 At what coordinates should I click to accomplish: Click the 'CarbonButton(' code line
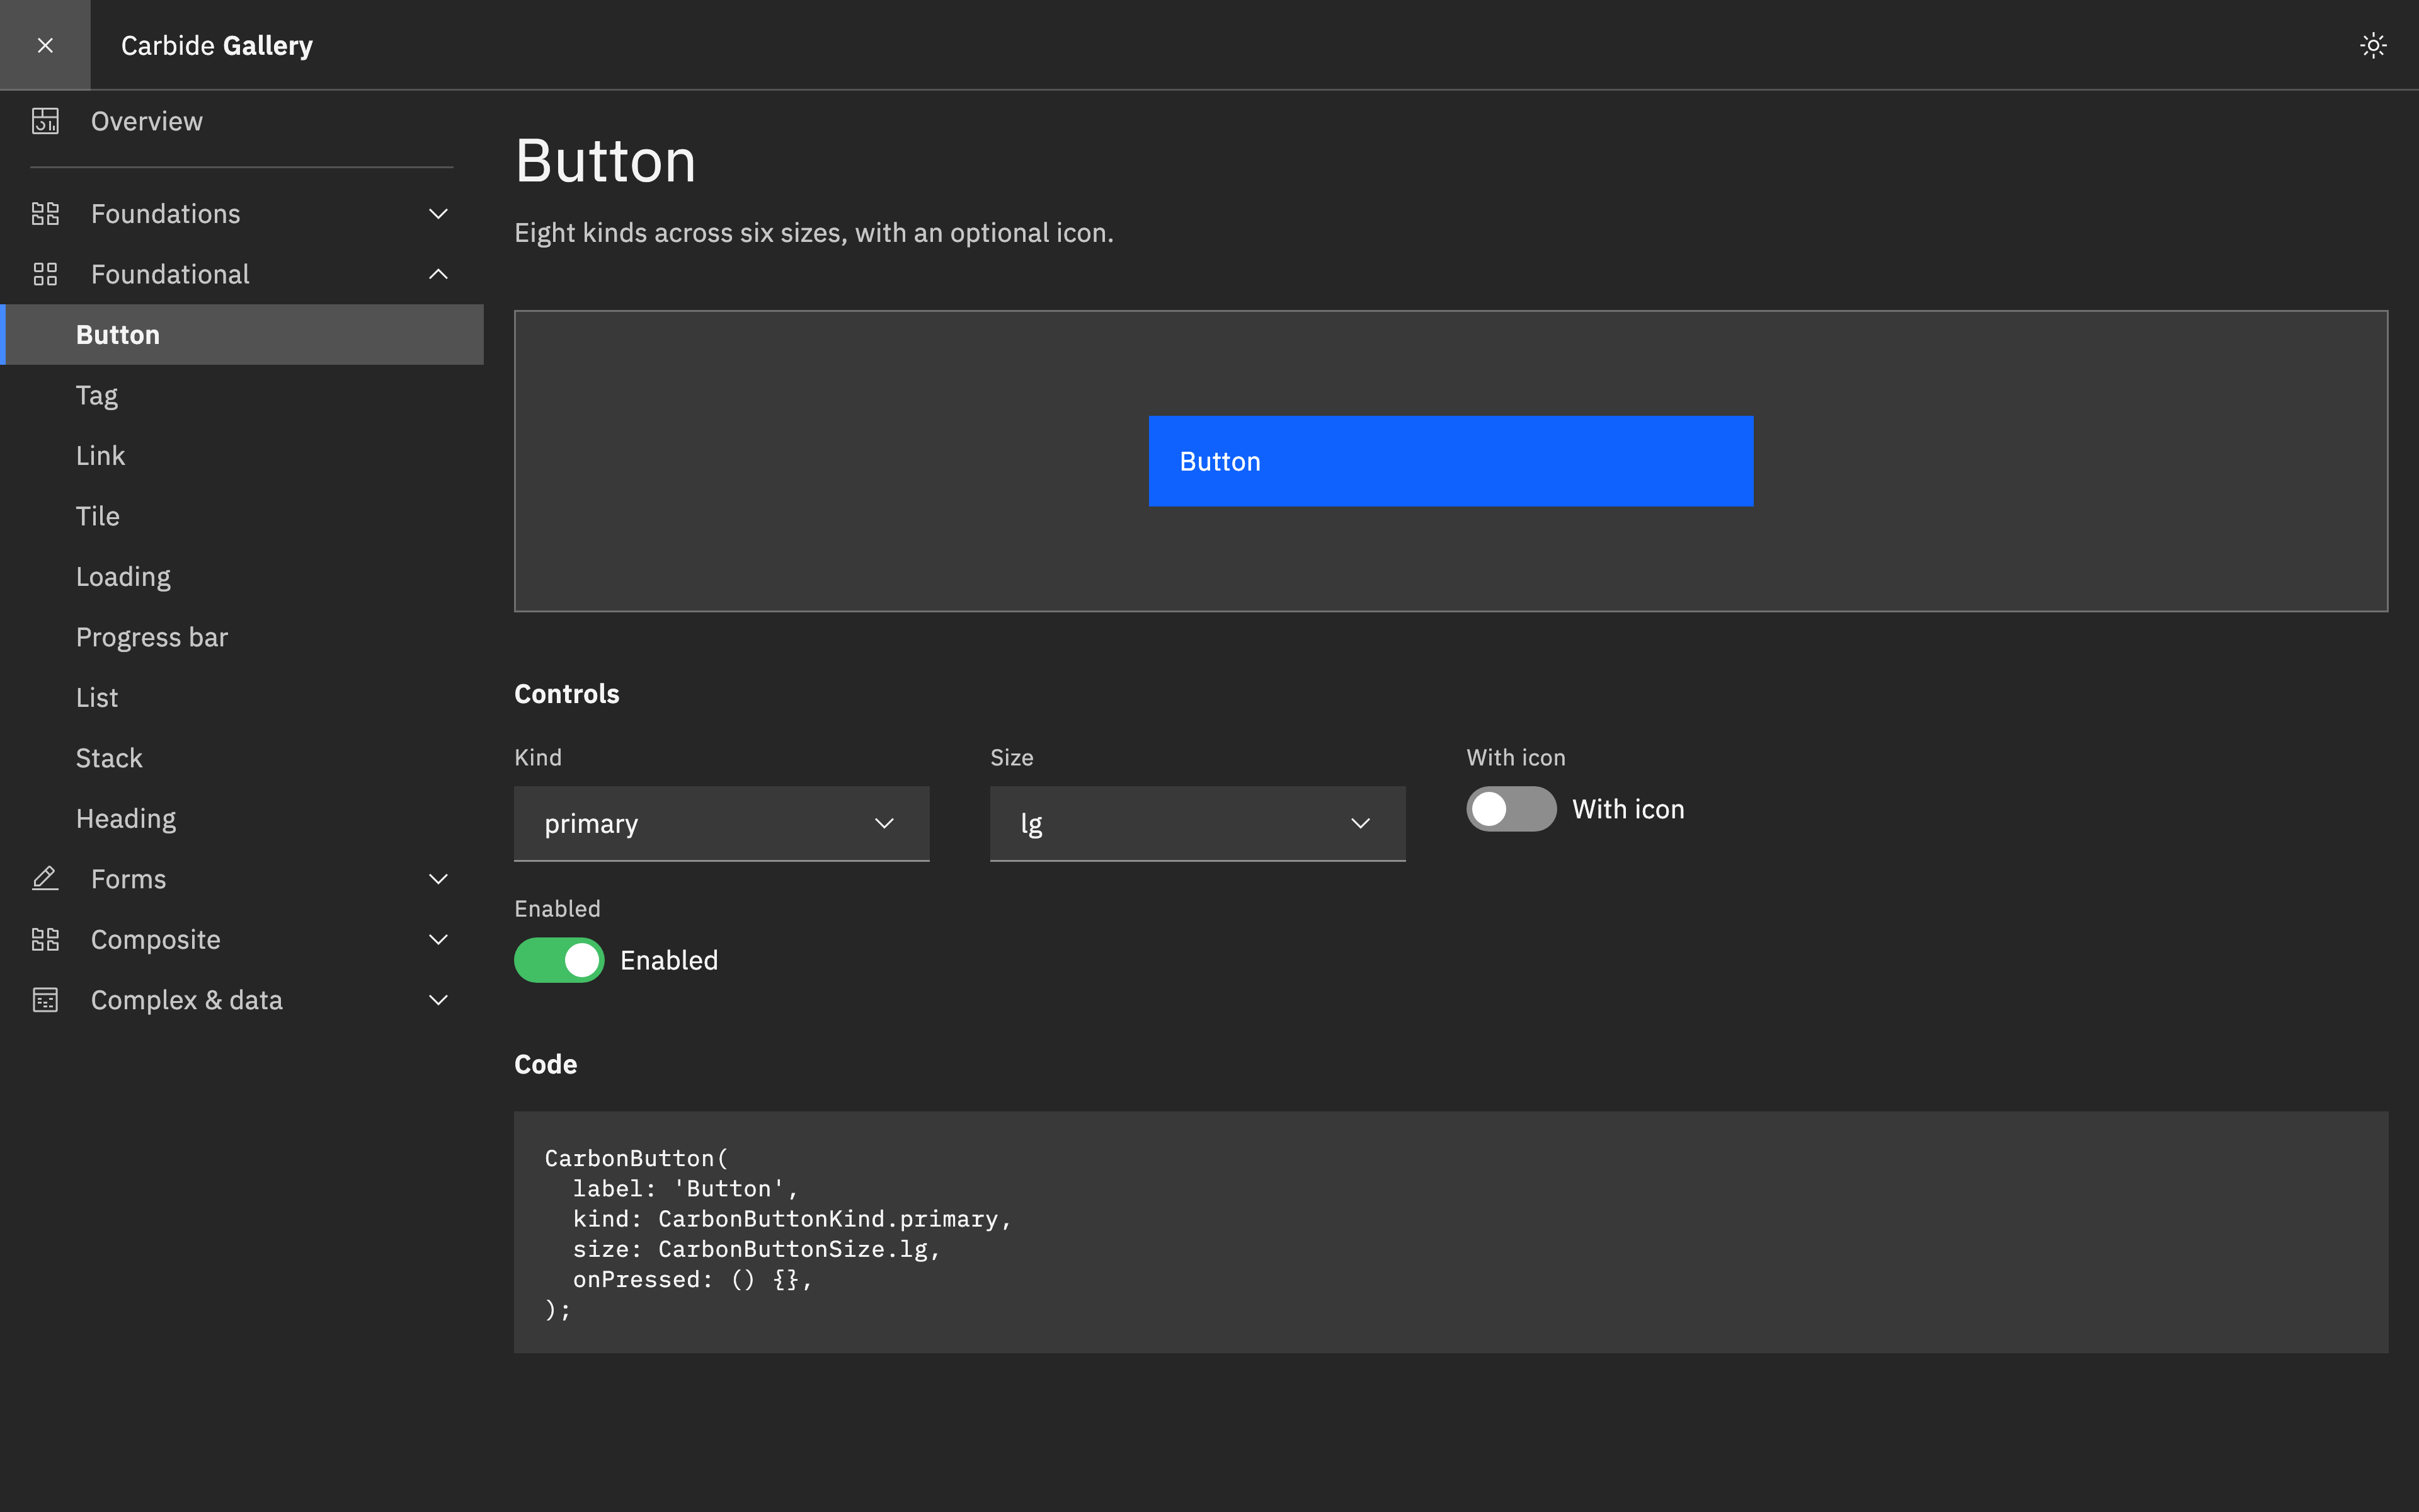click(x=637, y=1158)
